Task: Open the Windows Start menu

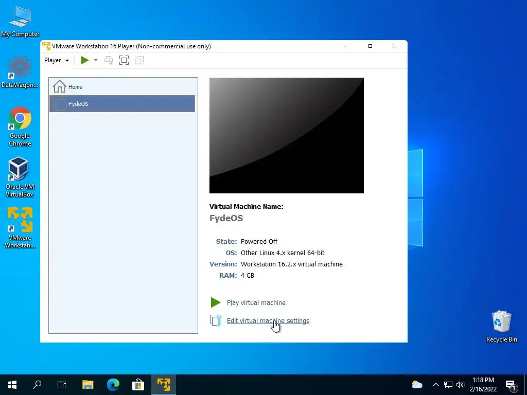Action: (x=12, y=385)
